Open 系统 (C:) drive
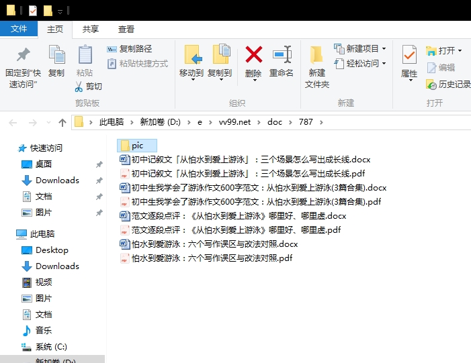The image size is (471, 363). coord(44,347)
